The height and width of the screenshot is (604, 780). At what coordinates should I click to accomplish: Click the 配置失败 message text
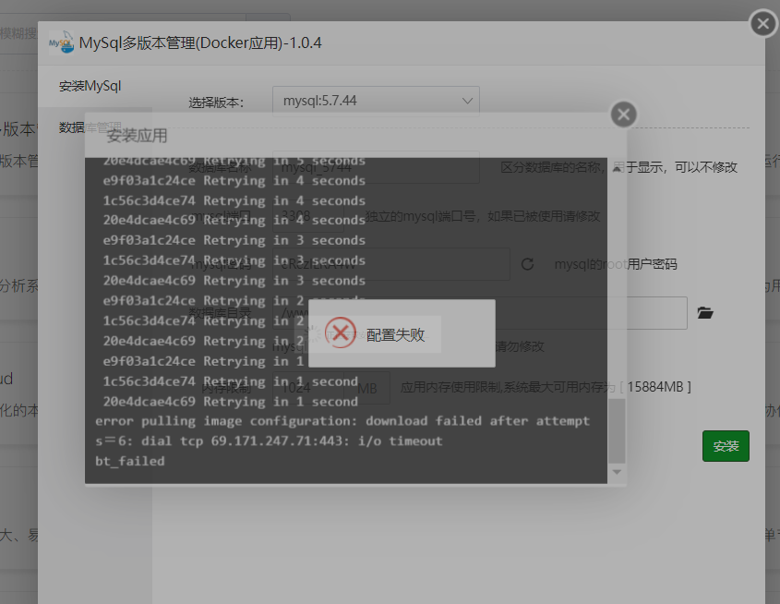point(395,335)
